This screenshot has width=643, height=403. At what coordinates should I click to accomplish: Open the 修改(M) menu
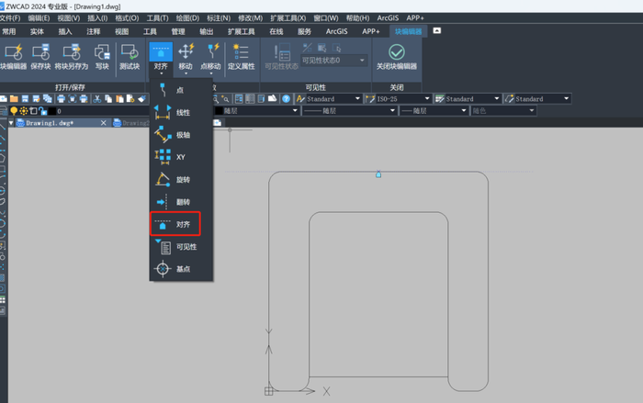coord(250,18)
